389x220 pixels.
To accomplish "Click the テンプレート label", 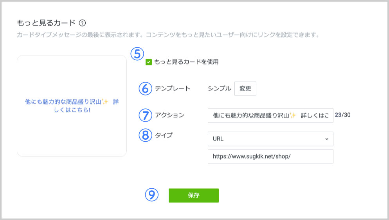I will (173, 88).
